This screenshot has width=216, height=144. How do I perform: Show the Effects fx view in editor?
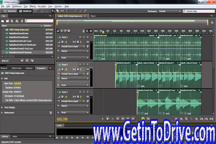click(x=62, y=31)
